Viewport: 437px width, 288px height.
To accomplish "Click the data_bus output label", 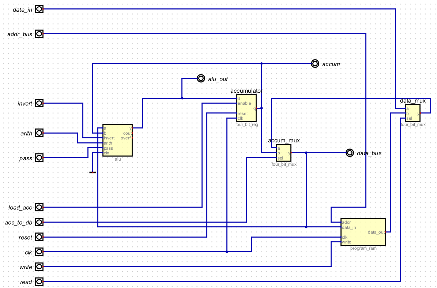I will coord(369,153).
